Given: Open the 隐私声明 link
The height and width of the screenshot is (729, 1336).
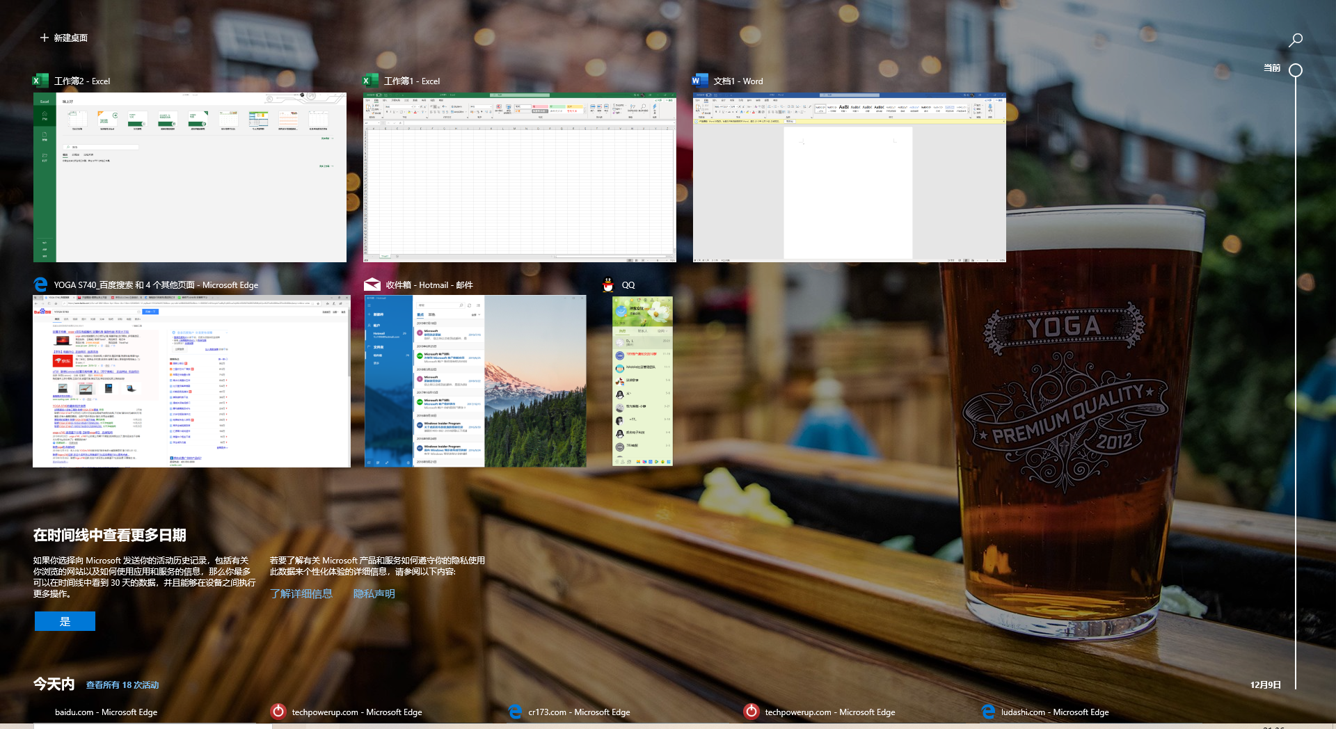Looking at the screenshot, I should [x=374, y=593].
